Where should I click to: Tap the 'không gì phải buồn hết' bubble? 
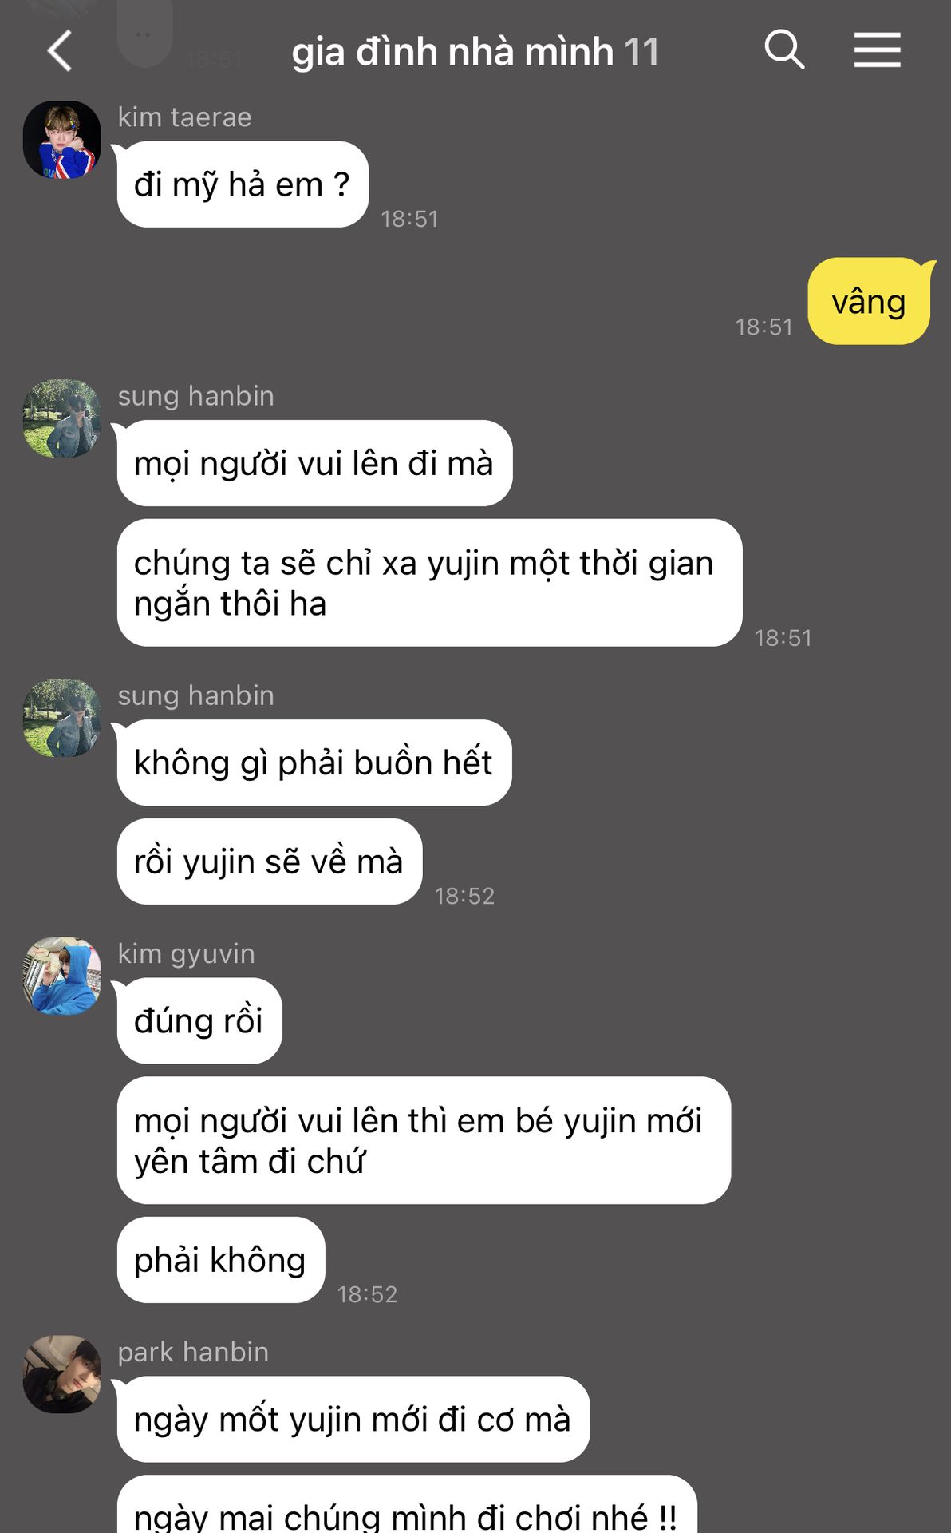(314, 763)
